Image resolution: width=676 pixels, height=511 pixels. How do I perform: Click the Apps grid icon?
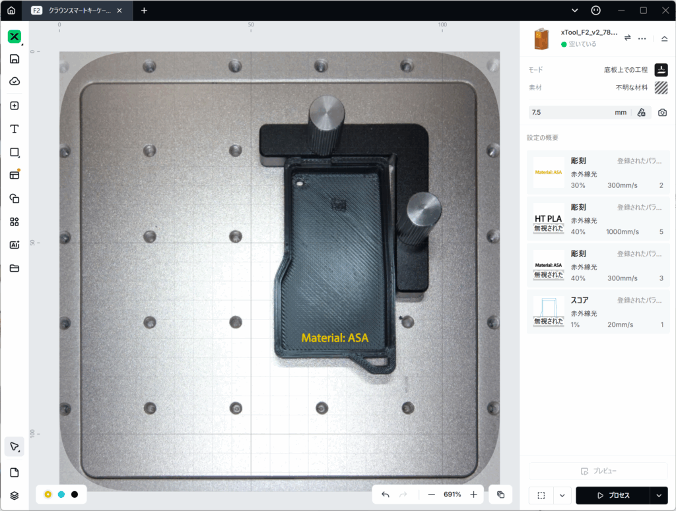pos(15,222)
